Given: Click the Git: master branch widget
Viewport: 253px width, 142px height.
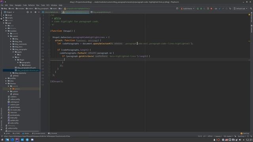Looking at the screenshot, I should click(228, 136).
